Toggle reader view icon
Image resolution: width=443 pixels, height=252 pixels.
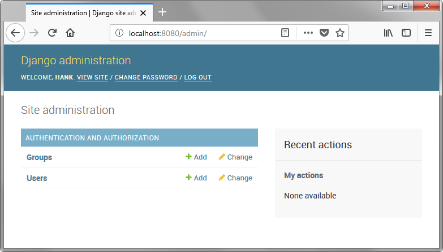click(x=285, y=33)
